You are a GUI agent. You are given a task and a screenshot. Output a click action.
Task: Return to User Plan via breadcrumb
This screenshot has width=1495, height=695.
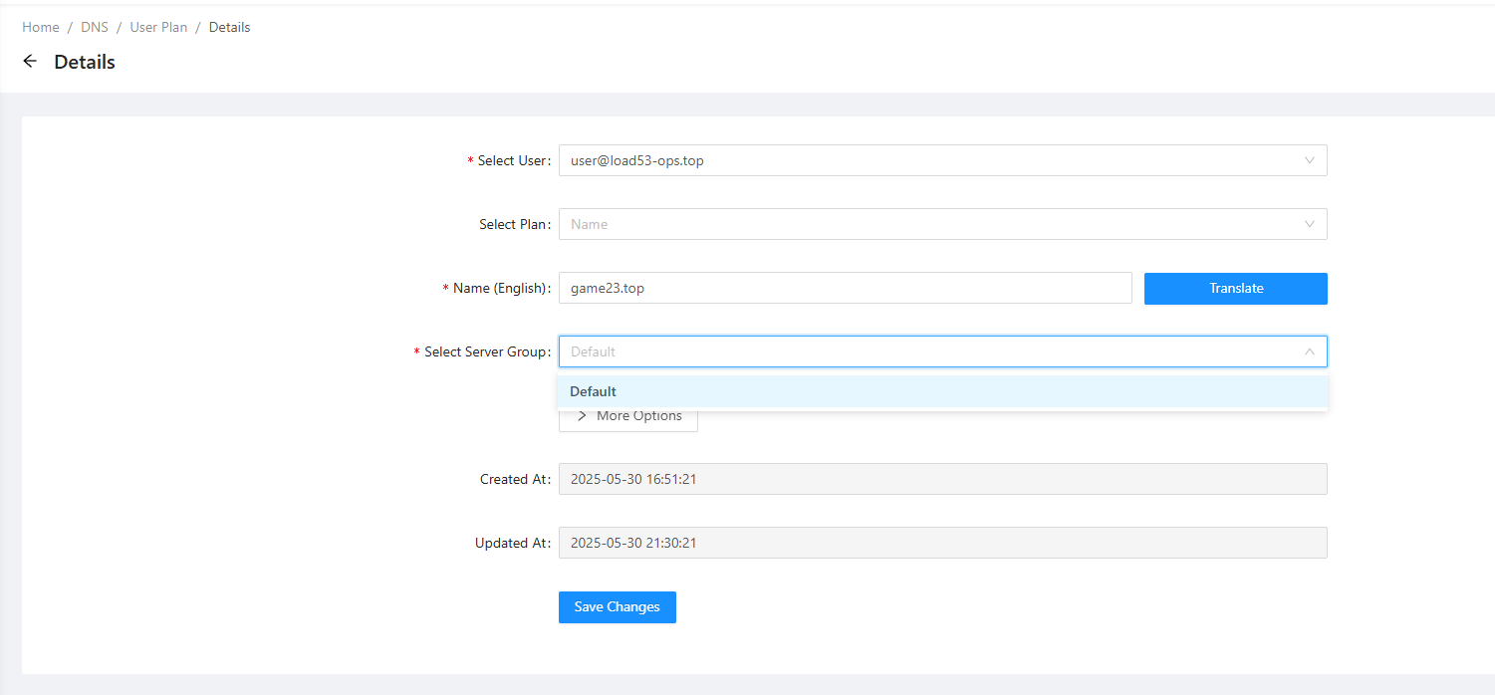(158, 27)
